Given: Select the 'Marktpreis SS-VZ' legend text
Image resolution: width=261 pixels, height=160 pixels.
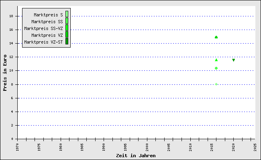Looking at the screenshot, I should click(x=43, y=28).
